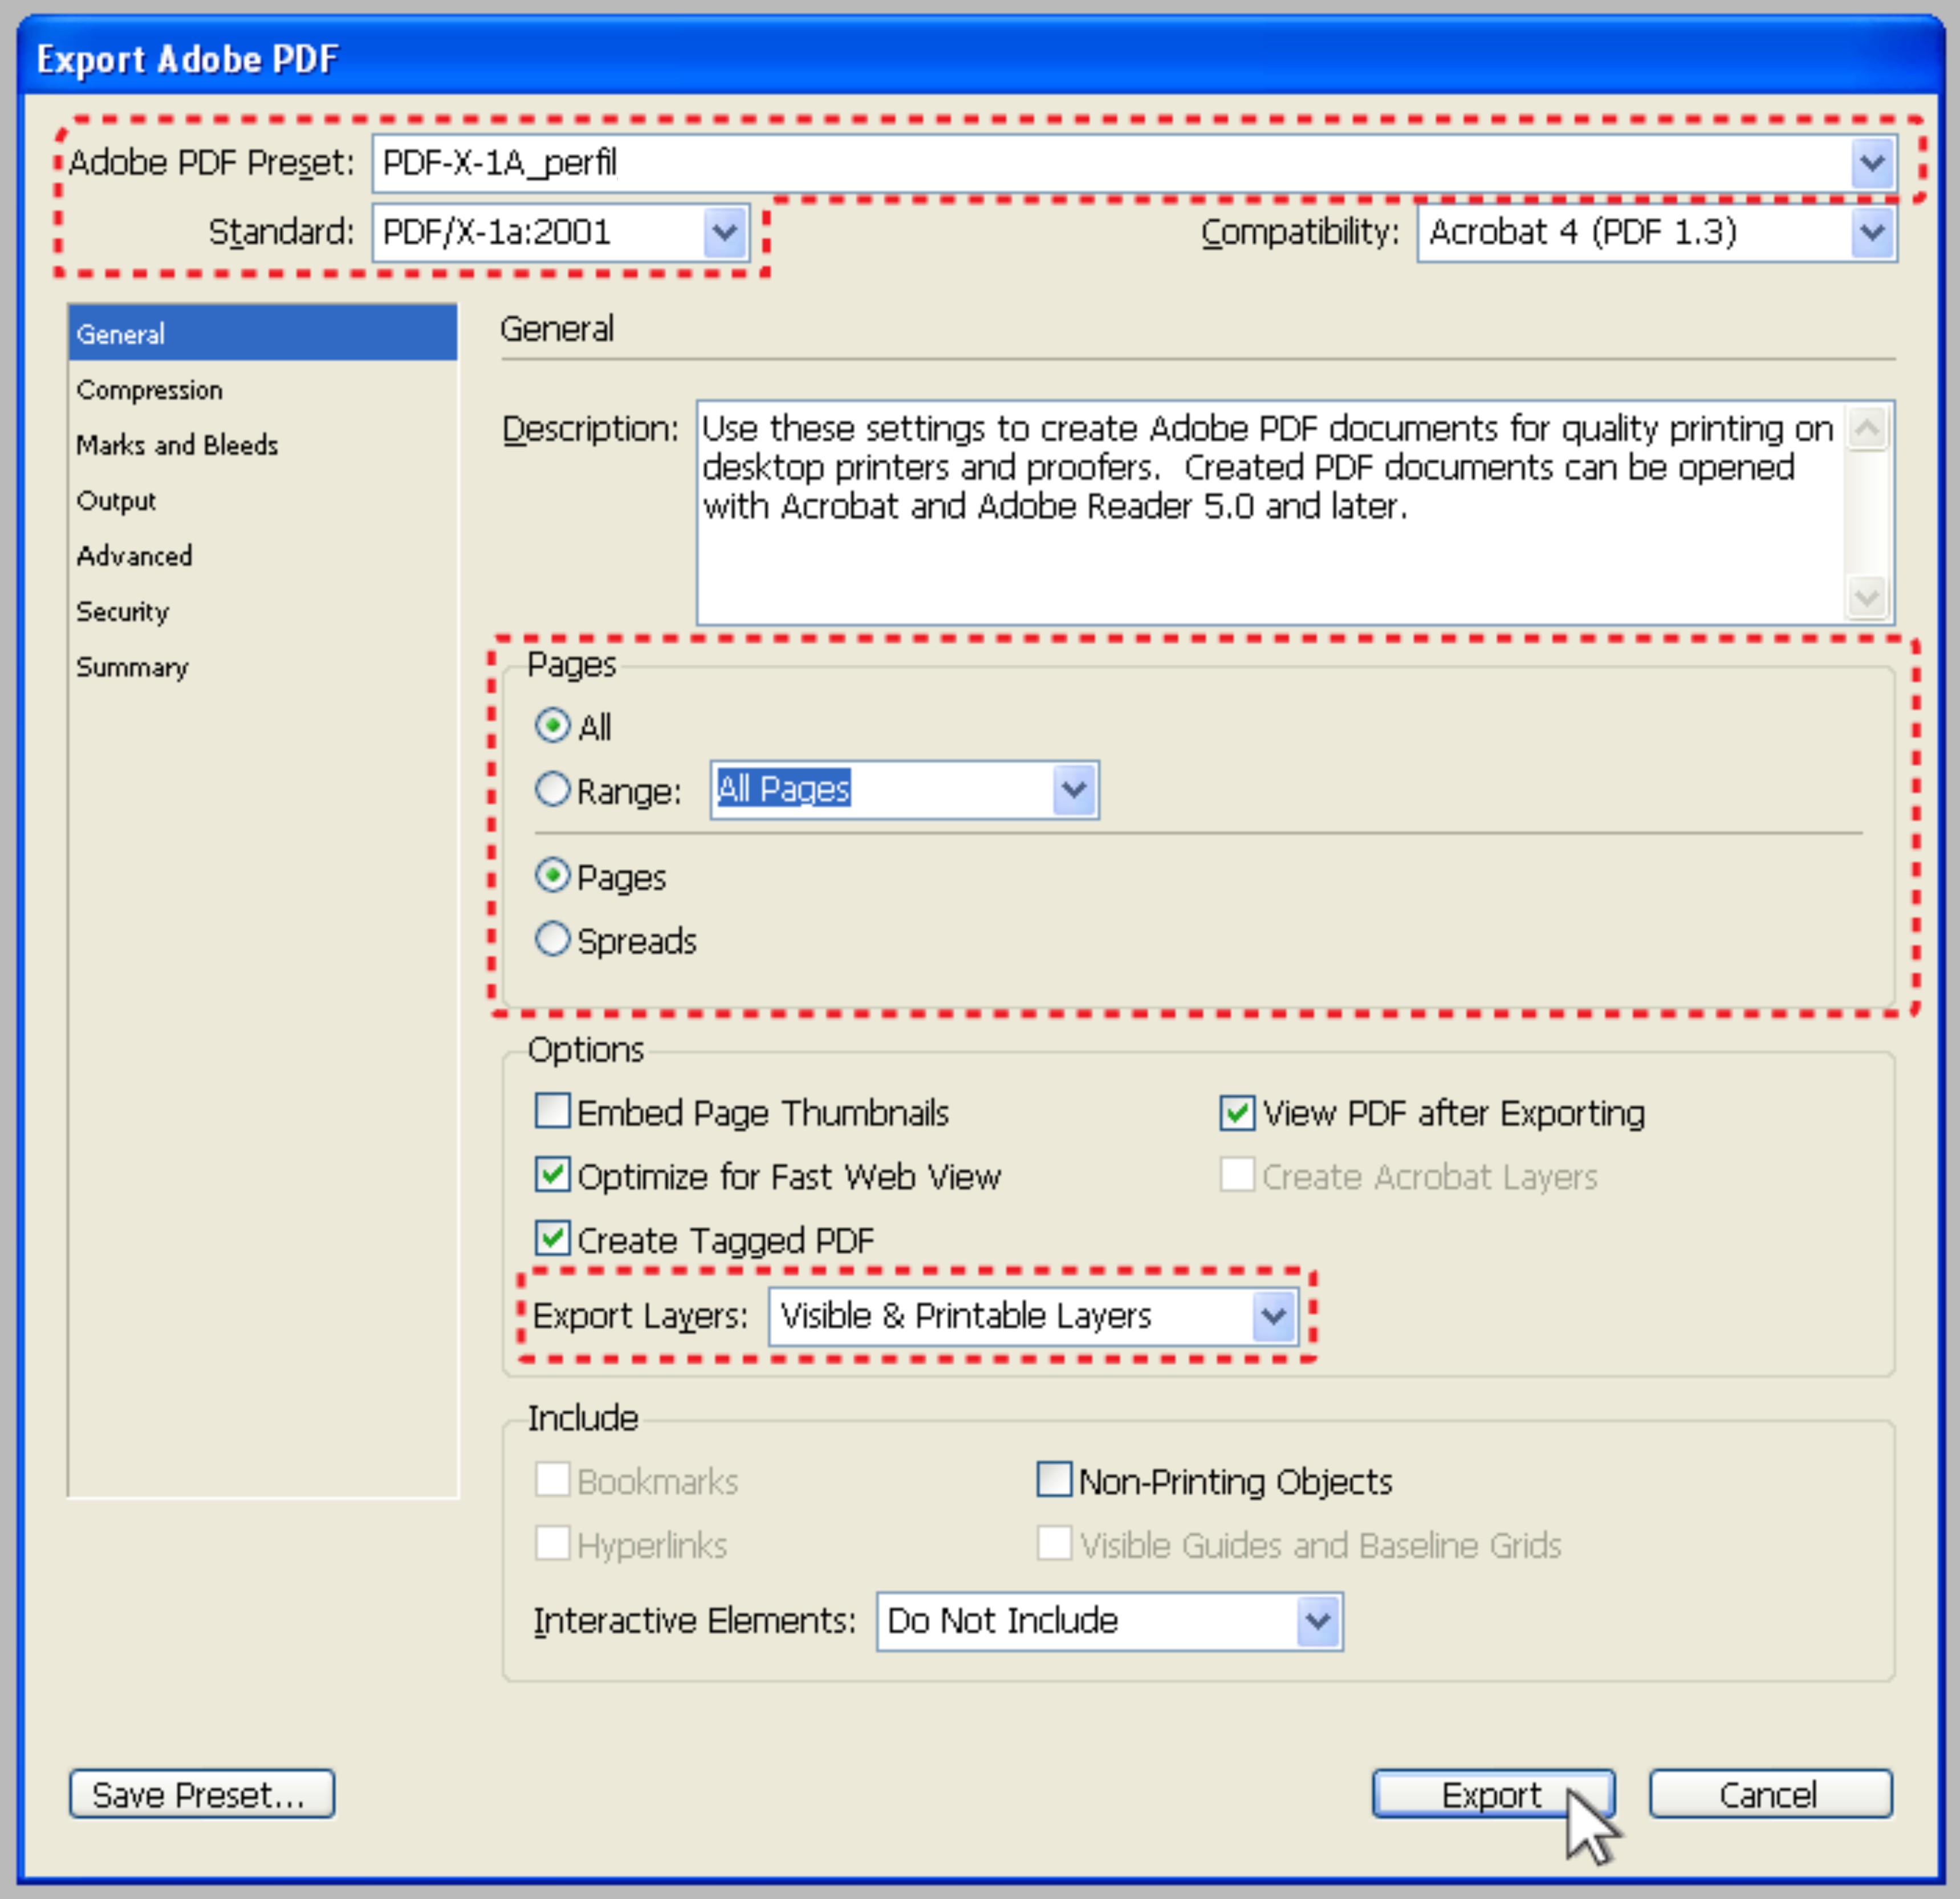Screen dimensions: 1960x1899
Task: View the Summary category
Action: pyautogui.click(x=263, y=667)
